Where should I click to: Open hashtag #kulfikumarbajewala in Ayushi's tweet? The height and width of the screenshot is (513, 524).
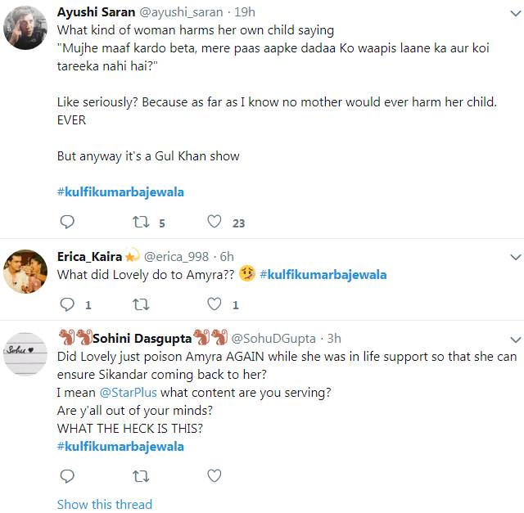(120, 192)
